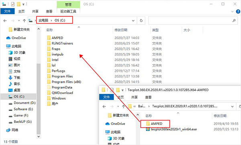The height and width of the screenshot is (145, 241).
Task: Click the back arrow in OS (C:) window
Action: [x=5, y=20]
